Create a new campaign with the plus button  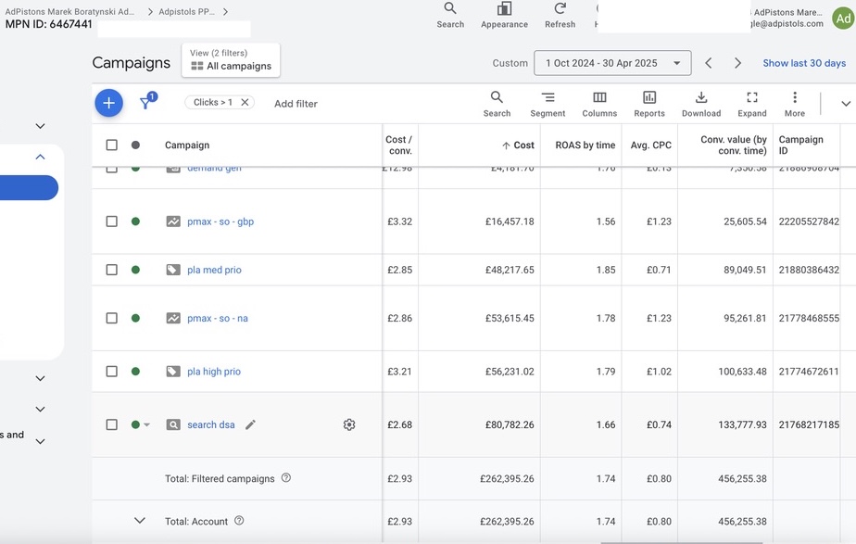tap(108, 103)
